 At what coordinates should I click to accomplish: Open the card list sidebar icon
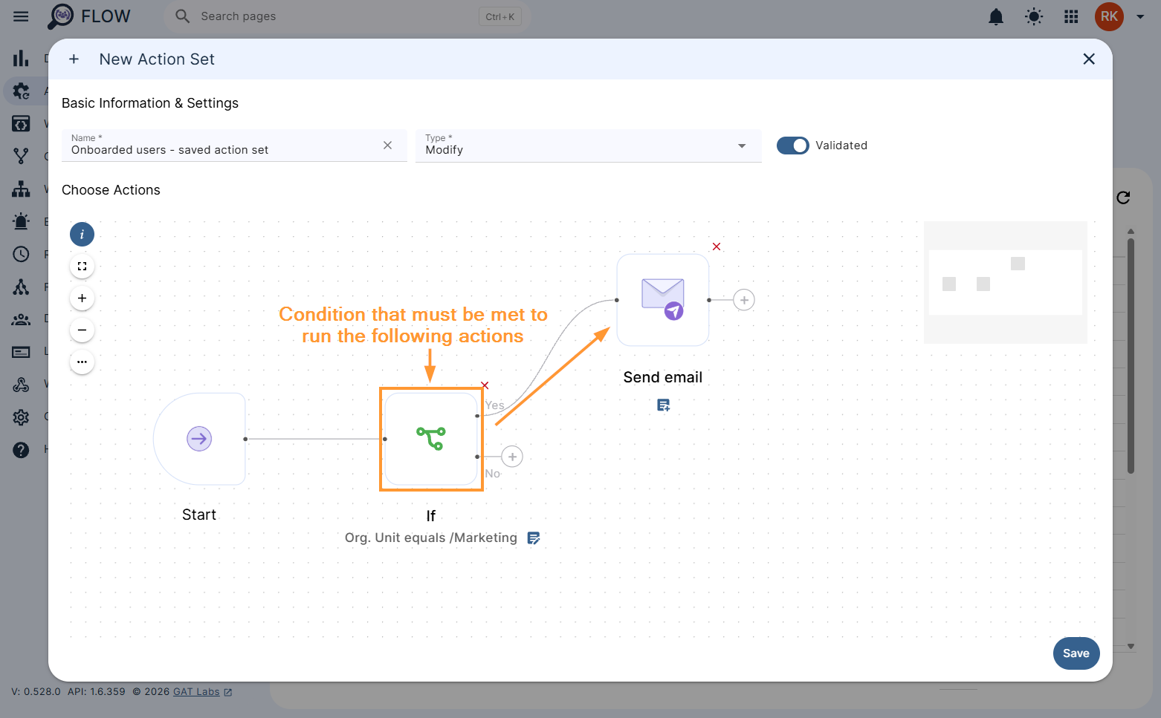(21, 352)
